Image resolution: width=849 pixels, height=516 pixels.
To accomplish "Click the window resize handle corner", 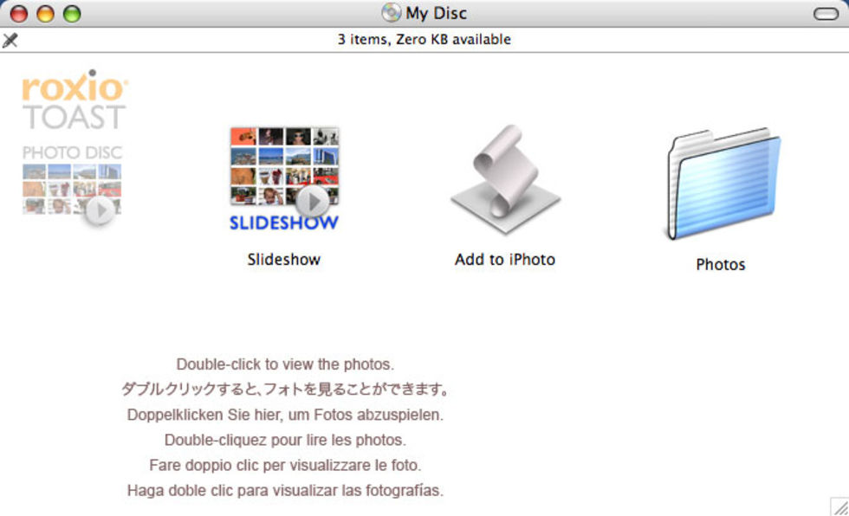I will coord(839,506).
